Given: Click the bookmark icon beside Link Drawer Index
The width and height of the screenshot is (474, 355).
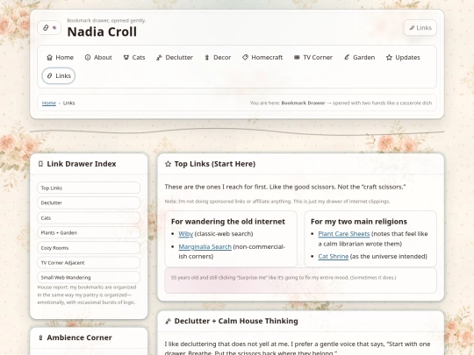Looking at the screenshot, I should pos(40,164).
